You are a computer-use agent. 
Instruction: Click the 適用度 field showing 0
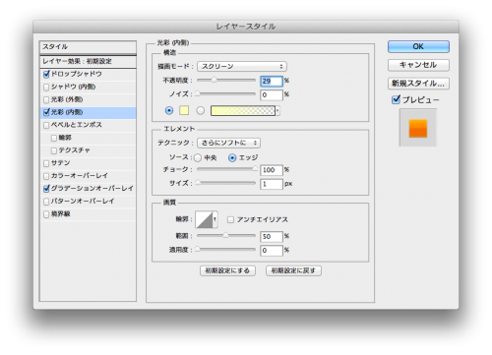[272, 251]
